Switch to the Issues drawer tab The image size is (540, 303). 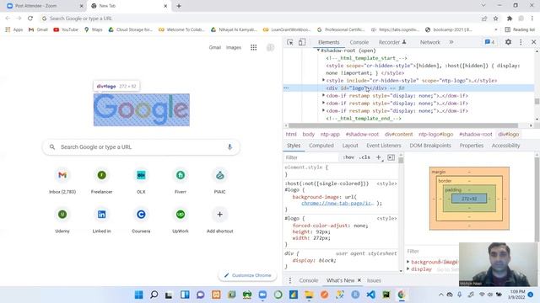(374, 280)
